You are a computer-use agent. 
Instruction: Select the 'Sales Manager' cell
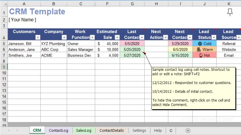81,49
